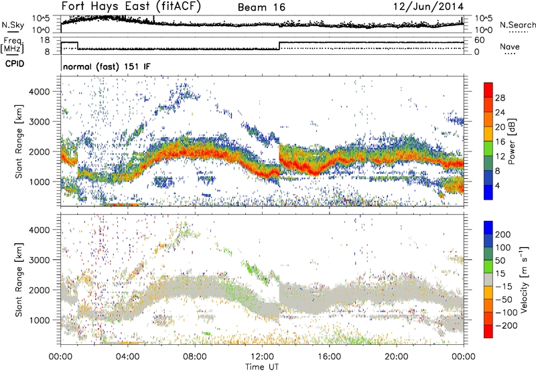Click the 'Slant Range [km]' label of the power panel

tap(19, 141)
